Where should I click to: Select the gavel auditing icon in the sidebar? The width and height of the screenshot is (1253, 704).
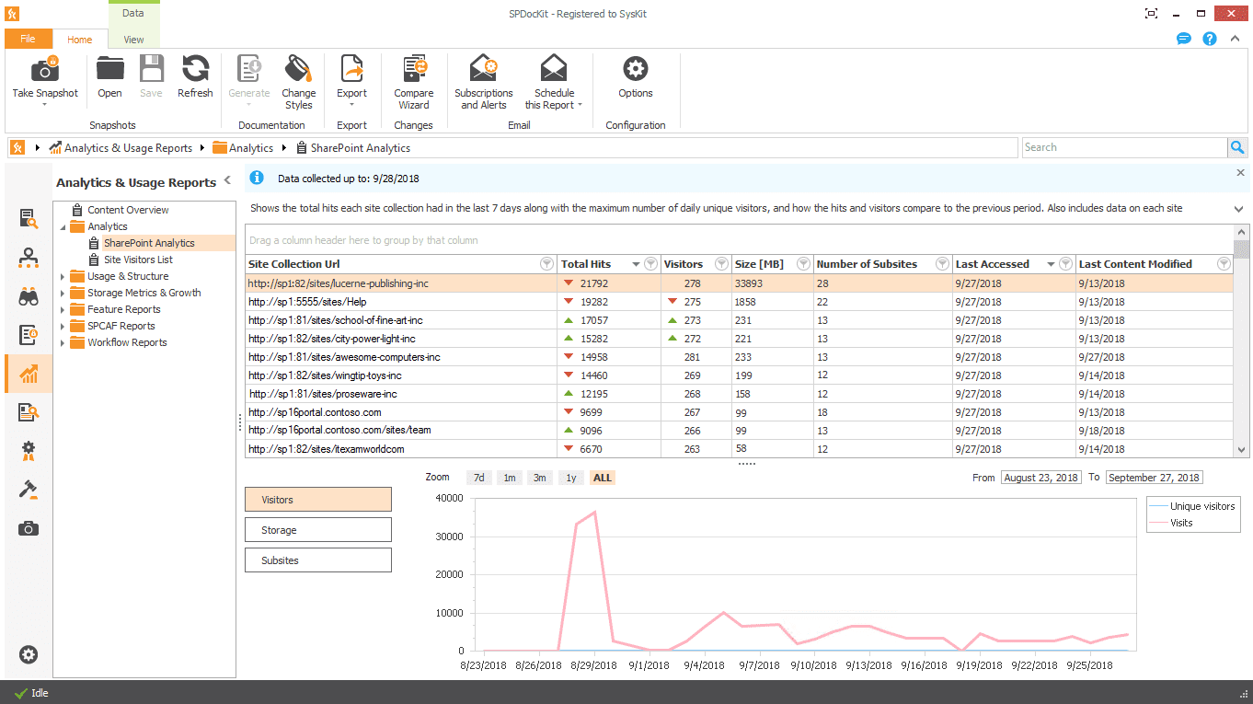pyautogui.click(x=29, y=490)
